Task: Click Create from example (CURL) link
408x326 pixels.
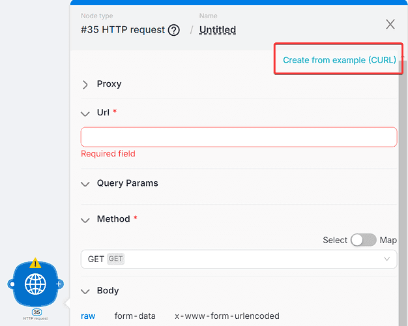Action: 339,60
